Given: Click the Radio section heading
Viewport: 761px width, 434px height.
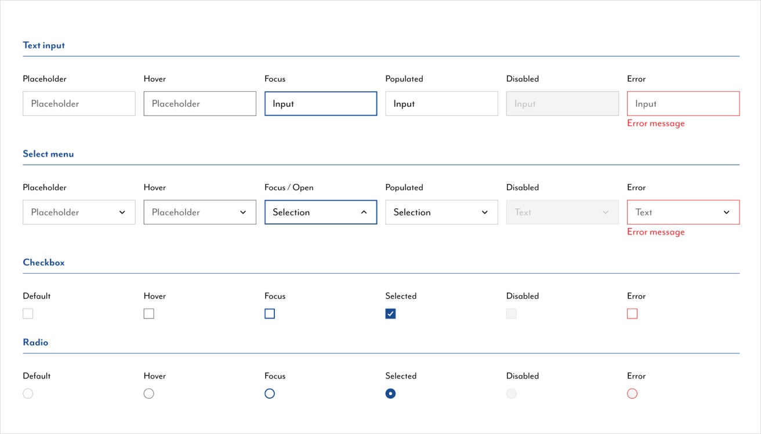Looking at the screenshot, I should 35,342.
